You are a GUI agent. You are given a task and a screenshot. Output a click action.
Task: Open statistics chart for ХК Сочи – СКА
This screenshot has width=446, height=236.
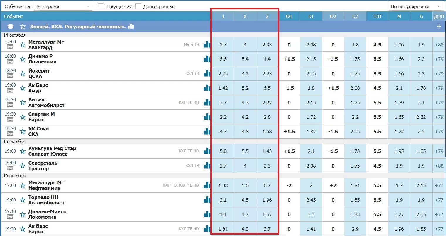tap(207, 132)
